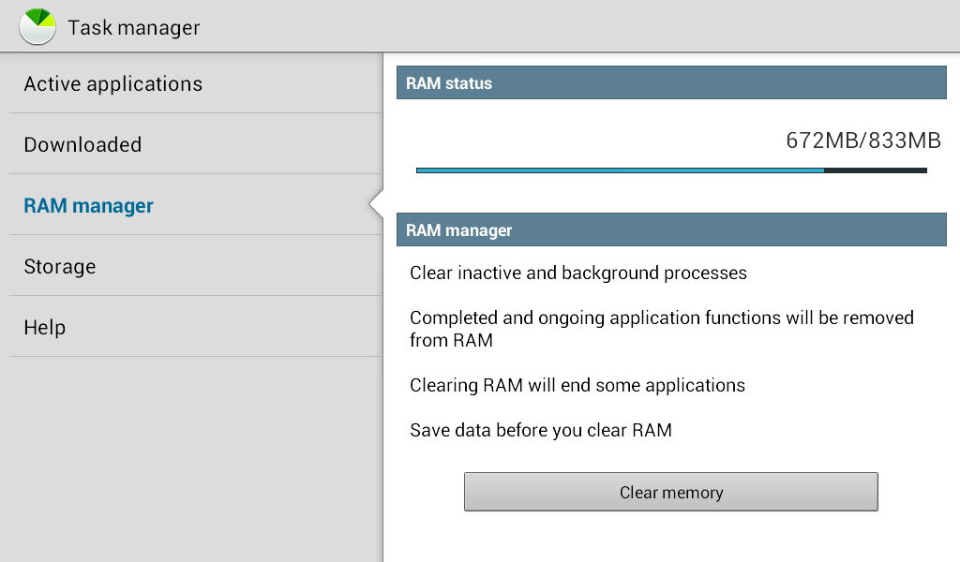Tap 'Clear inactive and background processes' text

578,274
